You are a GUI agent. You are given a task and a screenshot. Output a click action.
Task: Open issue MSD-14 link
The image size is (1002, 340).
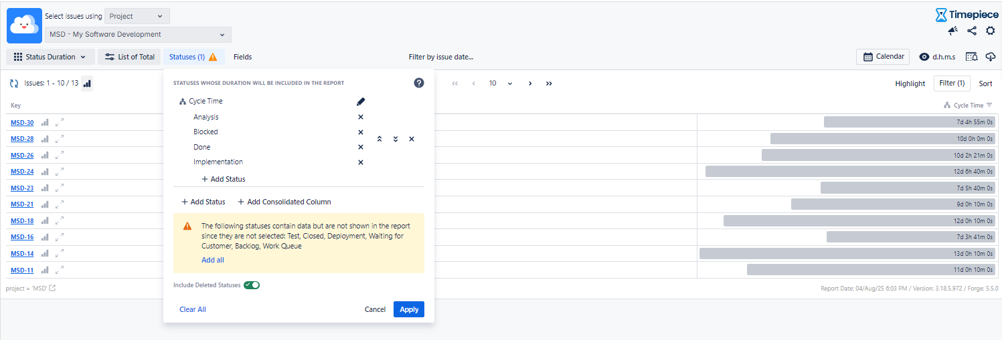pos(22,253)
